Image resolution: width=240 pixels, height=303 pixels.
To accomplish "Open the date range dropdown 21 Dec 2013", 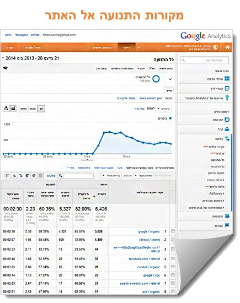I will pyautogui.click(x=30, y=58).
